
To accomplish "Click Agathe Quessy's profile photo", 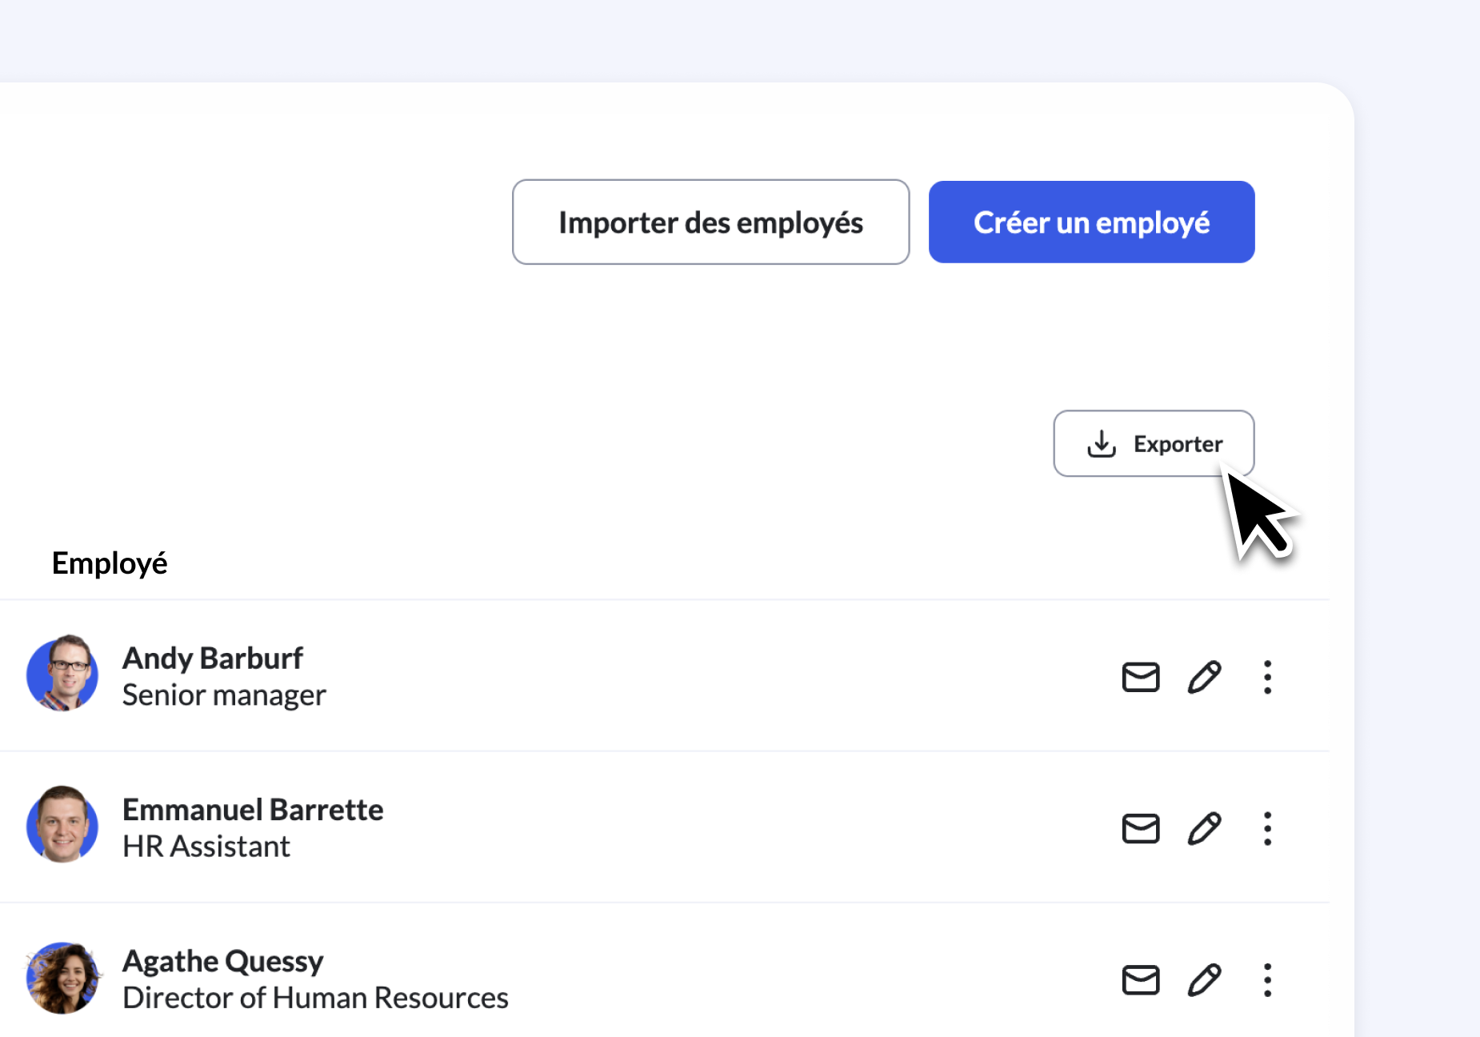I will [62, 978].
